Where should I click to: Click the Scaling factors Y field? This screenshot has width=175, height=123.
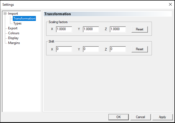tap(91, 29)
